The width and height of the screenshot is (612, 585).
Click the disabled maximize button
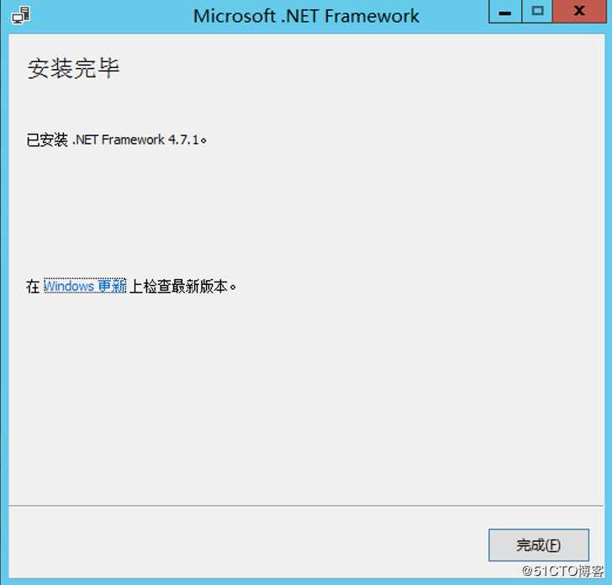[537, 11]
